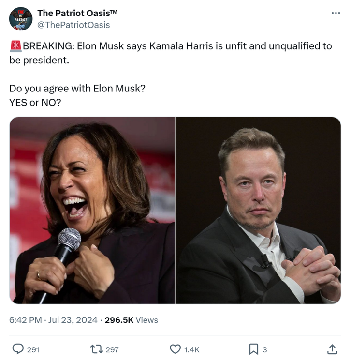The width and height of the screenshot is (351, 363).
Task: Click The Patriot Oasis profile avatar
Action: pyautogui.click(x=21, y=19)
